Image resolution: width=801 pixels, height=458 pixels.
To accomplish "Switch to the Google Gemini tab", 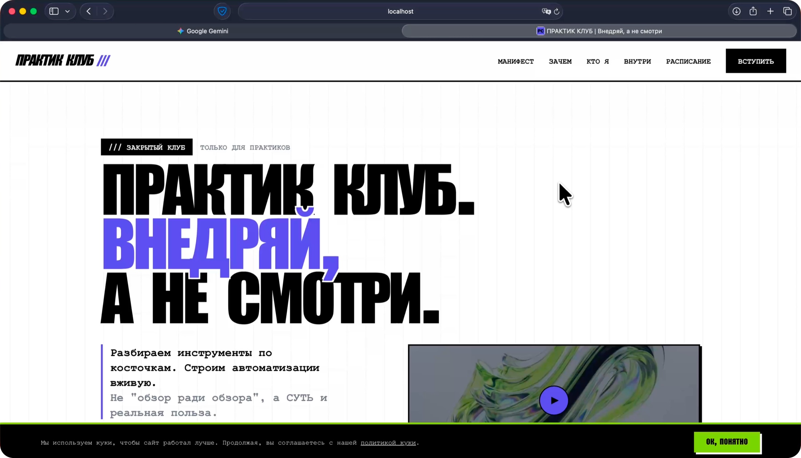I will point(202,31).
